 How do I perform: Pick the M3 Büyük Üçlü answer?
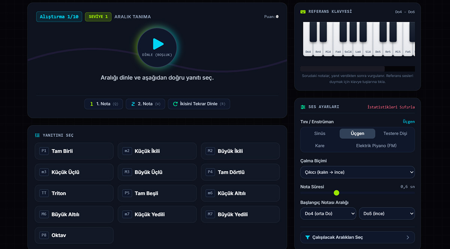157,172
